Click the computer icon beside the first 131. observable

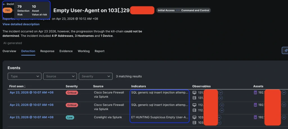pos(194,93)
